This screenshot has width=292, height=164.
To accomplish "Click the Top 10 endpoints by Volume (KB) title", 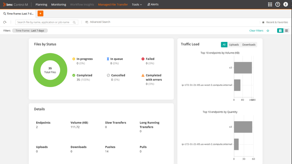I will [x=220, y=53].
